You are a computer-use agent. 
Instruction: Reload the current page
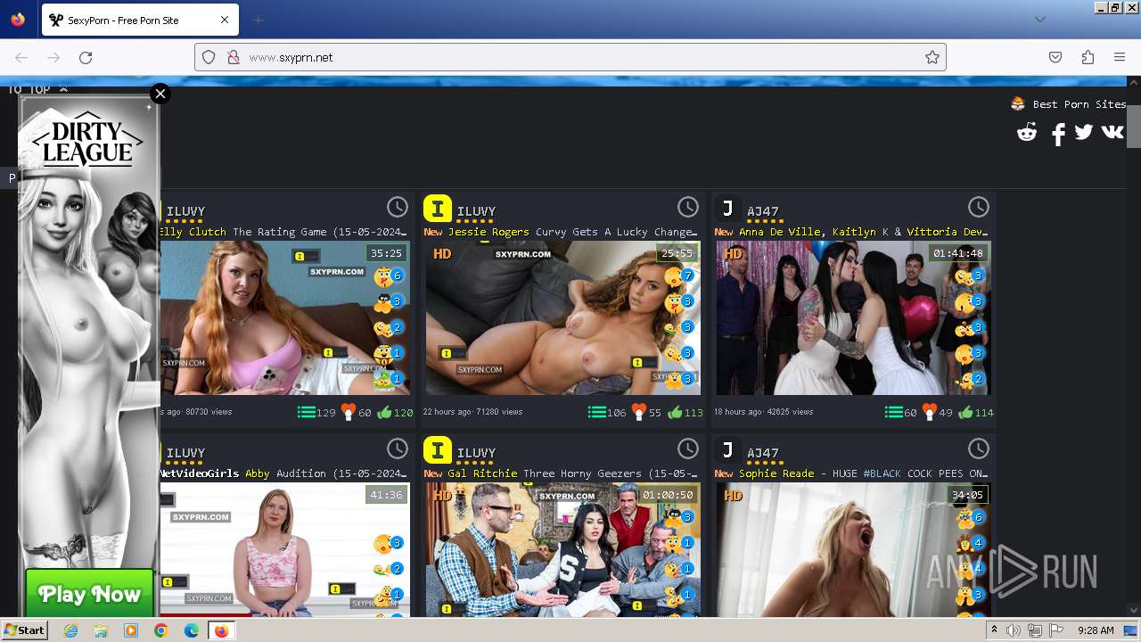[x=86, y=57]
